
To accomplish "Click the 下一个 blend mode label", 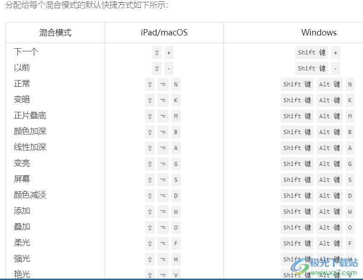I will [26, 52].
